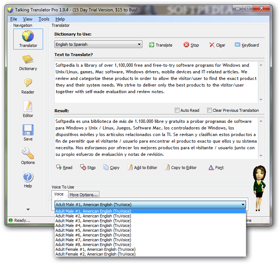Choose Adult Male #5, American English voice
This screenshot has width=280, height=264.
coord(150,230)
